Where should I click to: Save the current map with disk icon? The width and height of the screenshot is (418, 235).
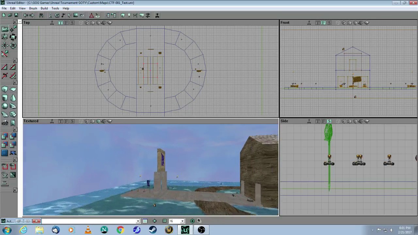pyautogui.click(x=16, y=15)
